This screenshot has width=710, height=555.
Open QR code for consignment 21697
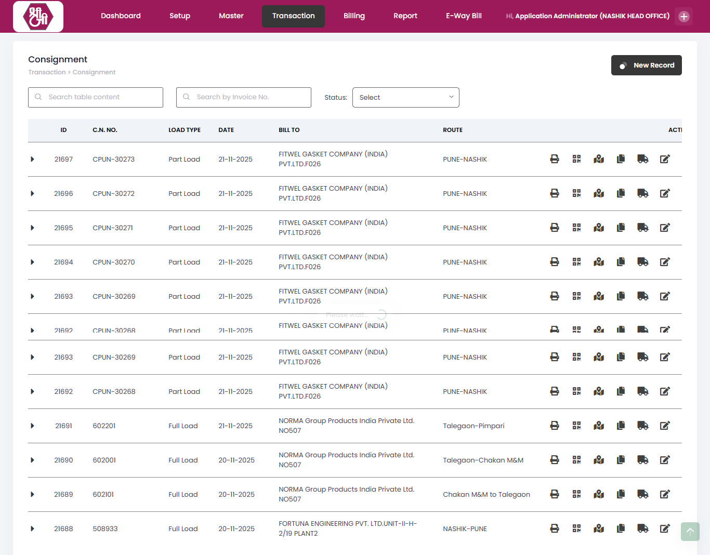tap(576, 159)
